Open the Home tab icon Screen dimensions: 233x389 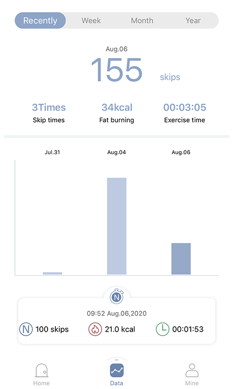pyautogui.click(x=41, y=371)
